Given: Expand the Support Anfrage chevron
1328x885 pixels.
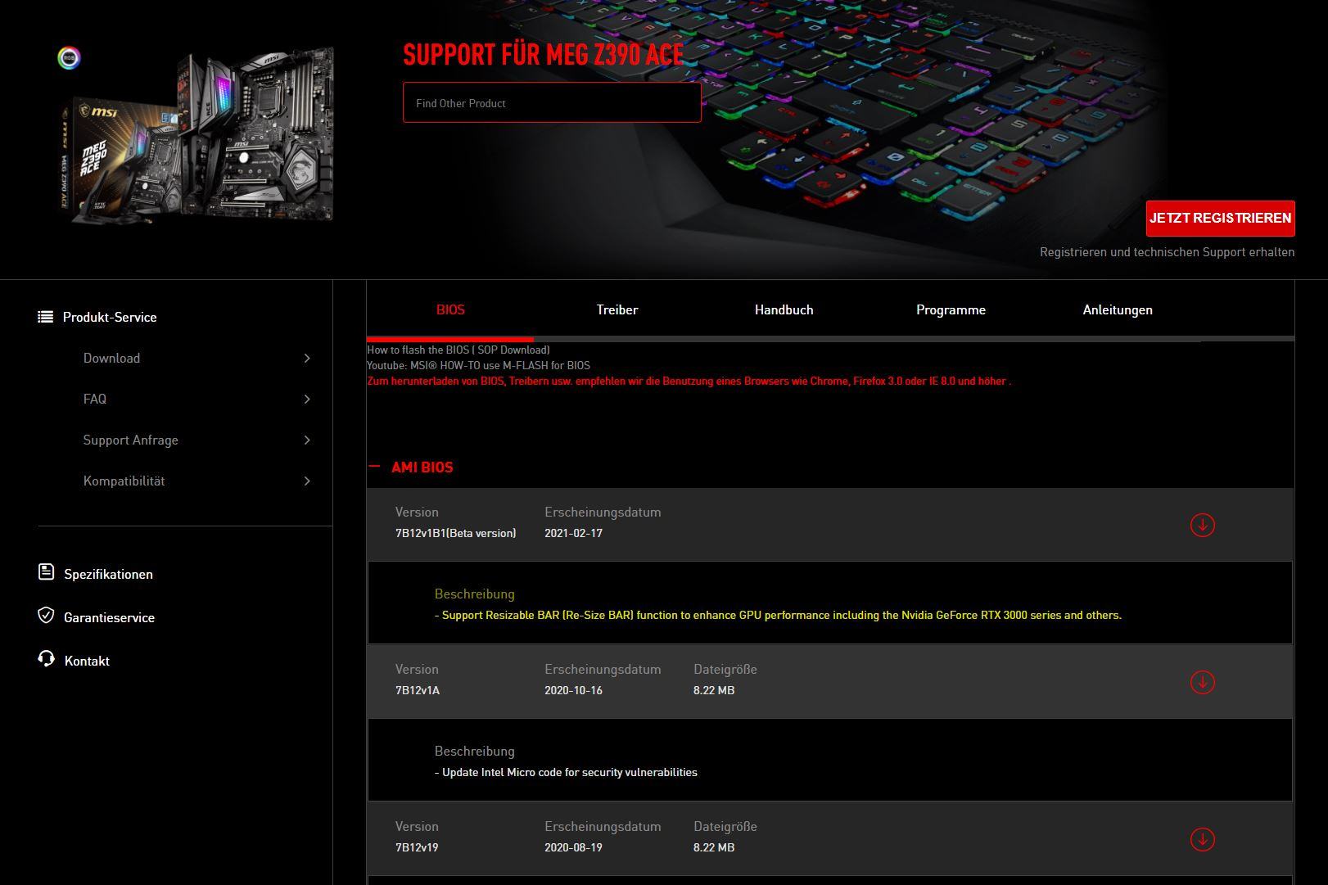Looking at the screenshot, I should (307, 440).
